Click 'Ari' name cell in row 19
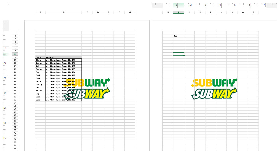 coord(40,87)
